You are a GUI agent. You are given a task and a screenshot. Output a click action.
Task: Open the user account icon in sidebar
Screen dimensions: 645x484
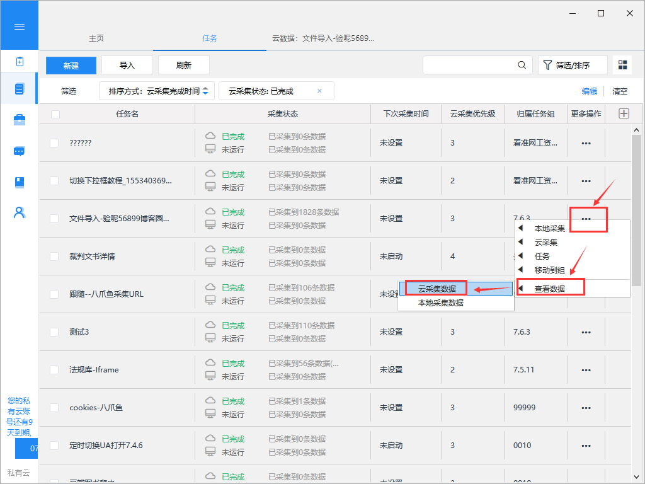tap(20, 212)
